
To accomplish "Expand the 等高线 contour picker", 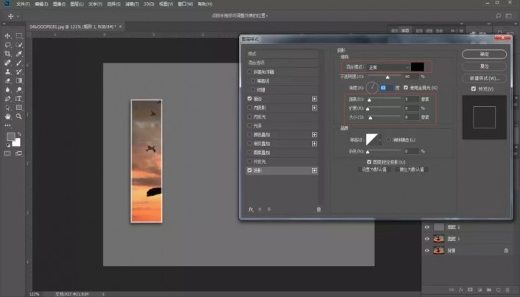I will click(x=380, y=140).
